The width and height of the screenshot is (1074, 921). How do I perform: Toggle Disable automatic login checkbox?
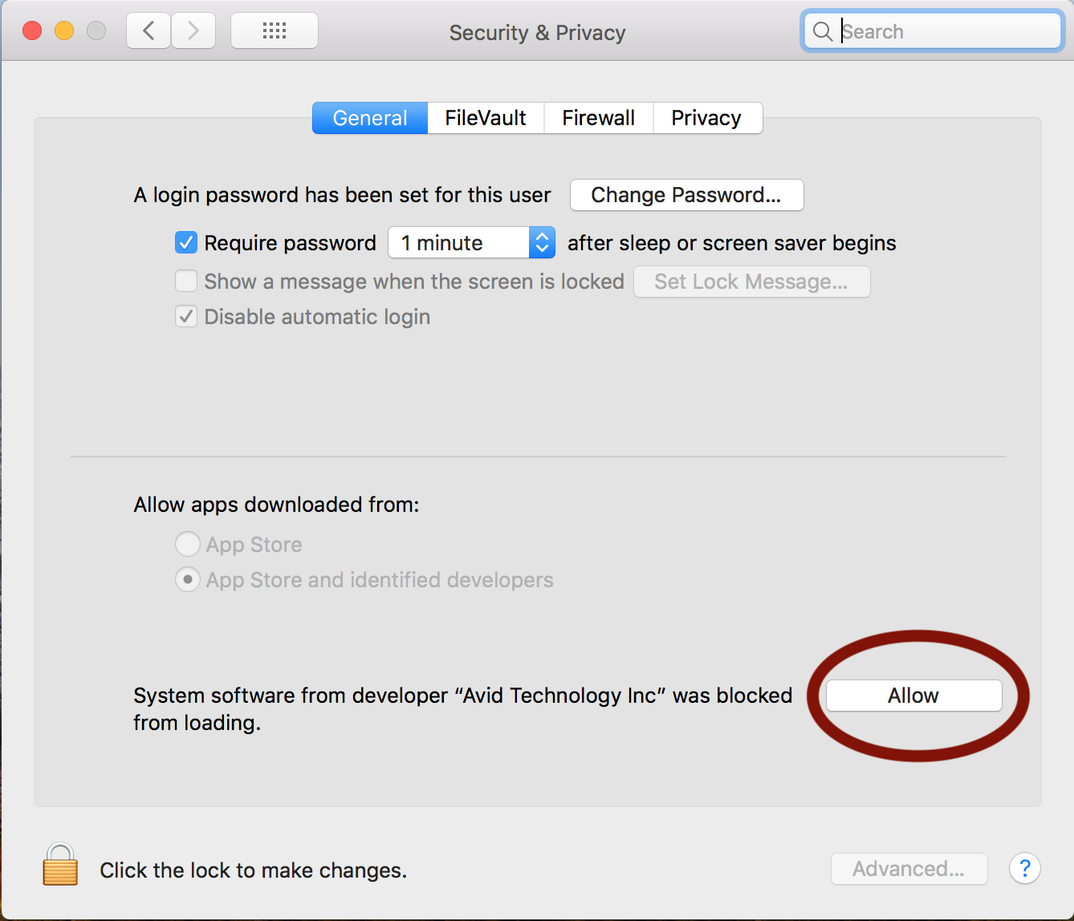pyautogui.click(x=186, y=316)
